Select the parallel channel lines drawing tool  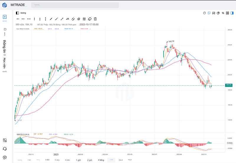(x=73, y=19)
